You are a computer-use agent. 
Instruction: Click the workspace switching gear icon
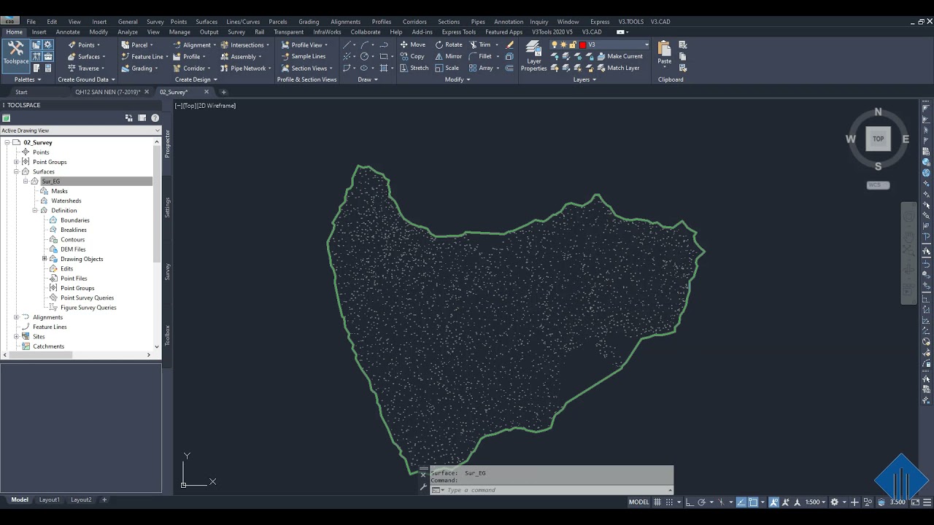[x=834, y=502]
